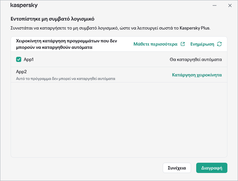Click the Θα καταργηθεί αυτόματα status text
This screenshot has width=238, height=181.
tap(196, 59)
